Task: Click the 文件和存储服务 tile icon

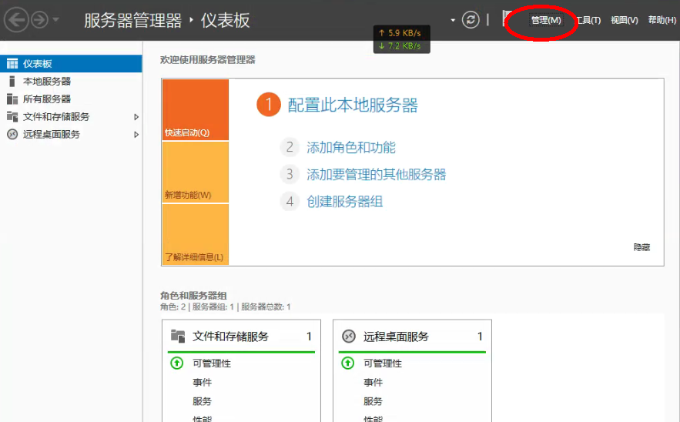Action: pyautogui.click(x=178, y=337)
